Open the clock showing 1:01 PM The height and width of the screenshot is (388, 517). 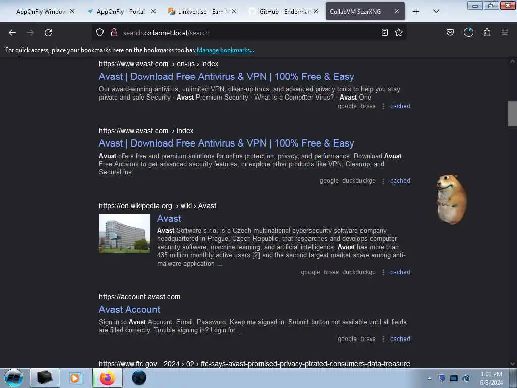point(491,378)
